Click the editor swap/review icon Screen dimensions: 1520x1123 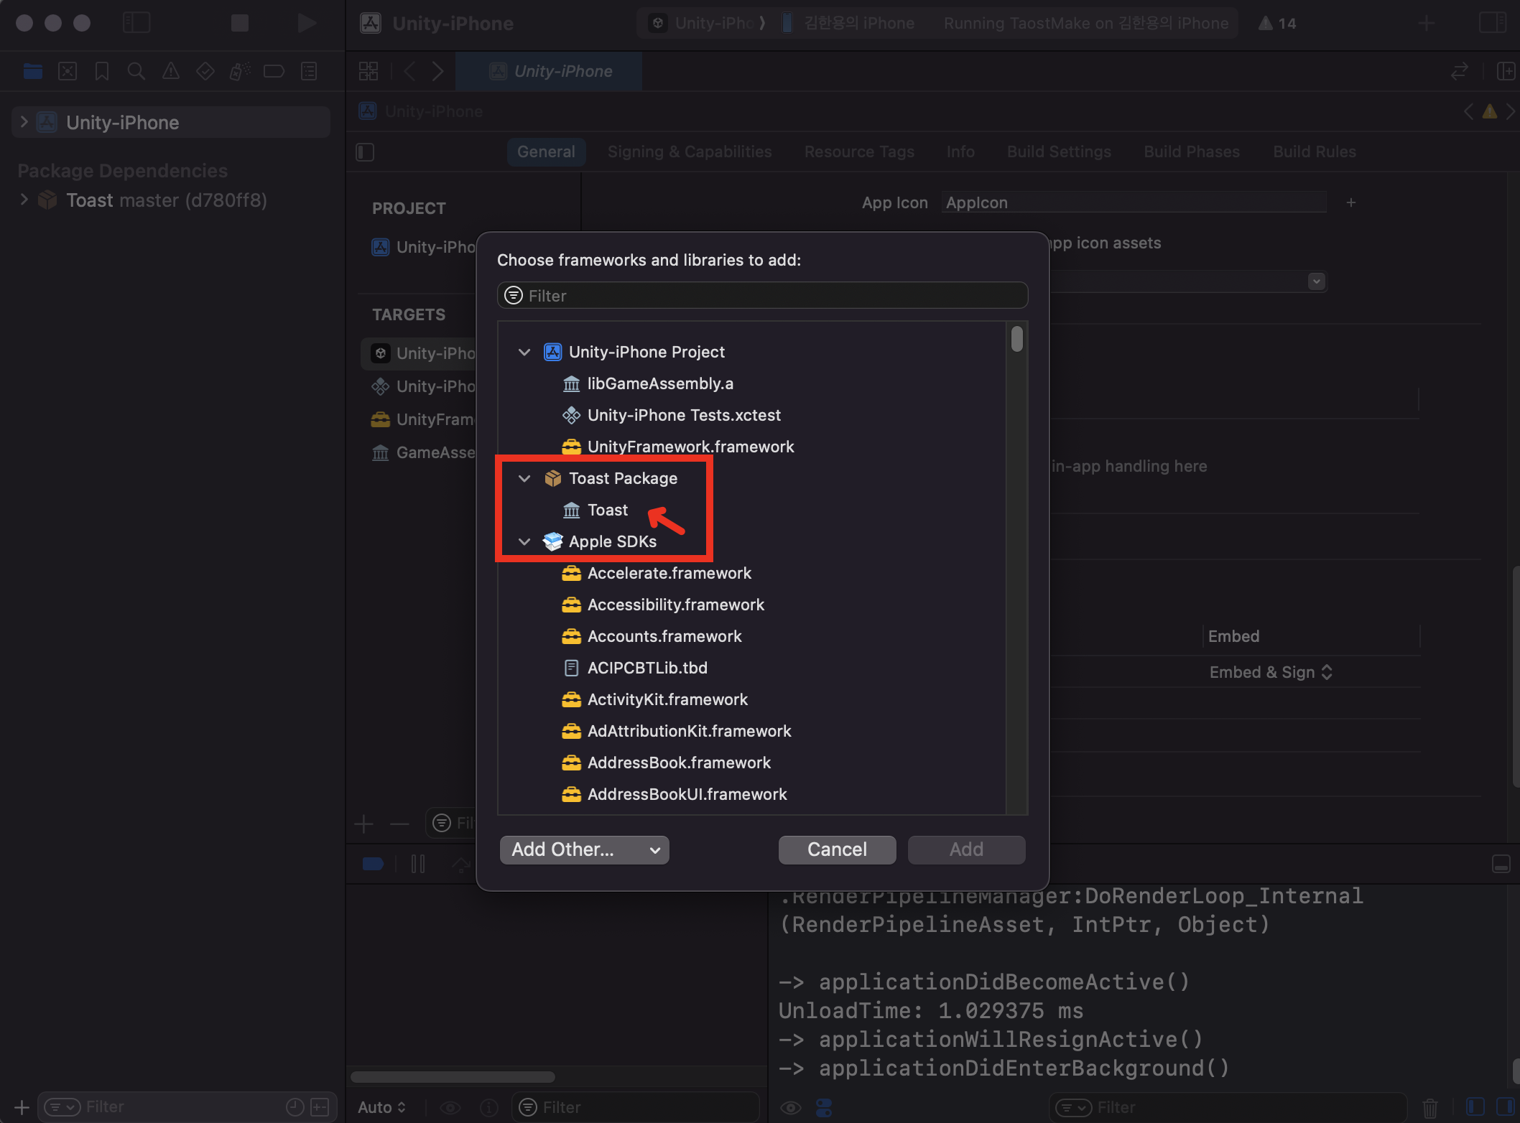tap(1460, 71)
